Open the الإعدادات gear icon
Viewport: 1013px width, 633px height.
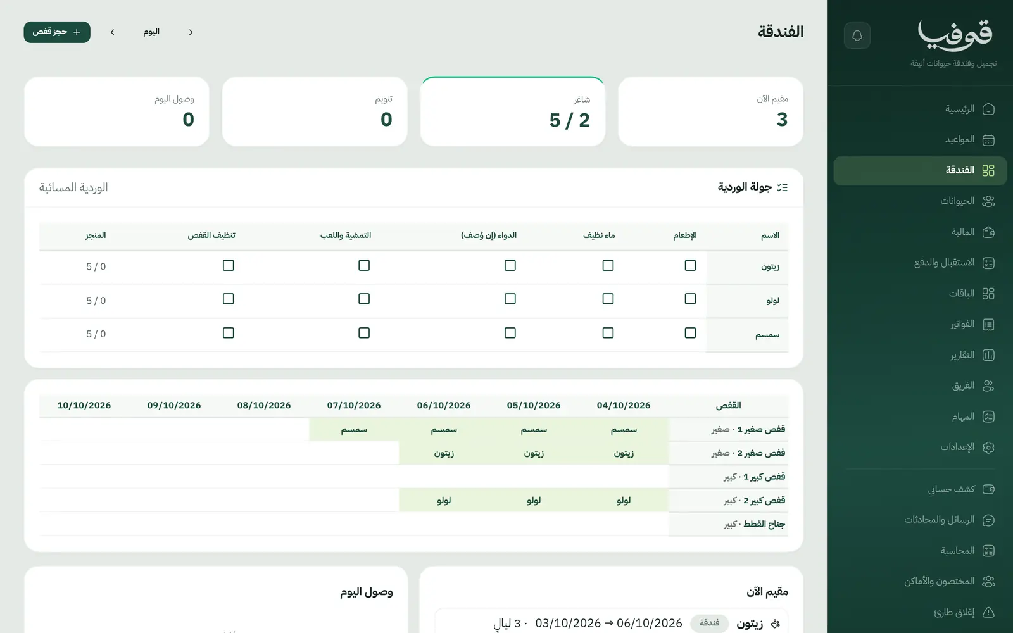tap(988, 448)
